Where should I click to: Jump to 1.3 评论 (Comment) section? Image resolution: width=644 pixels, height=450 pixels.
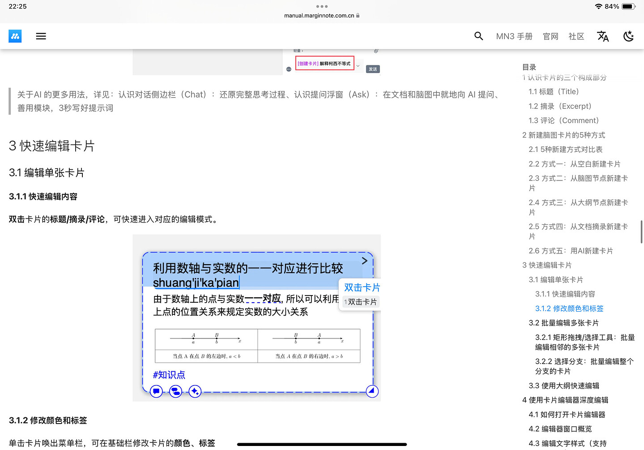(563, 120)
